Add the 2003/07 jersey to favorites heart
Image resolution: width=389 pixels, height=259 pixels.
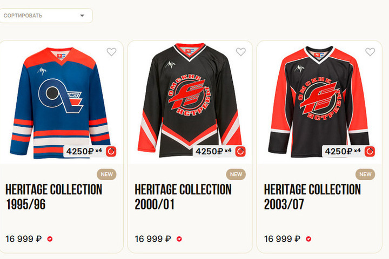[x=370, y=52]
